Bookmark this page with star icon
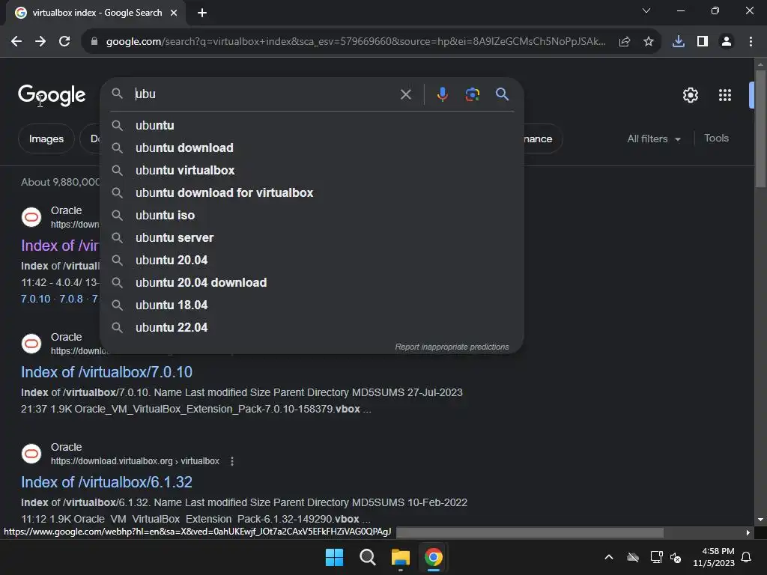This screenshot has width=767, height=575. 649,42
